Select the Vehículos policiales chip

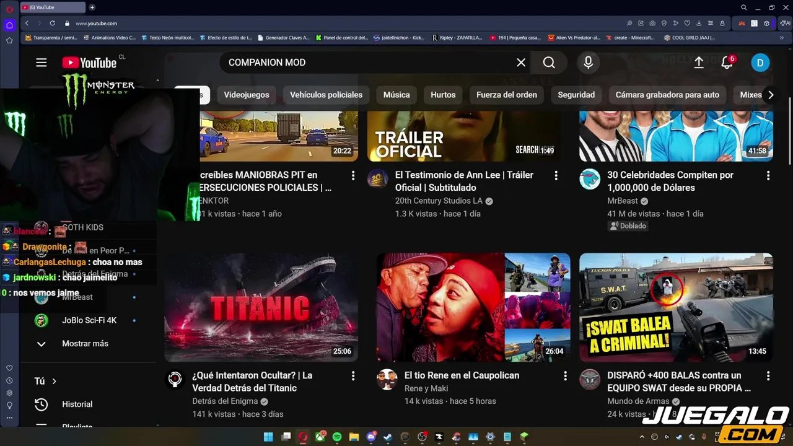[326, 95]
